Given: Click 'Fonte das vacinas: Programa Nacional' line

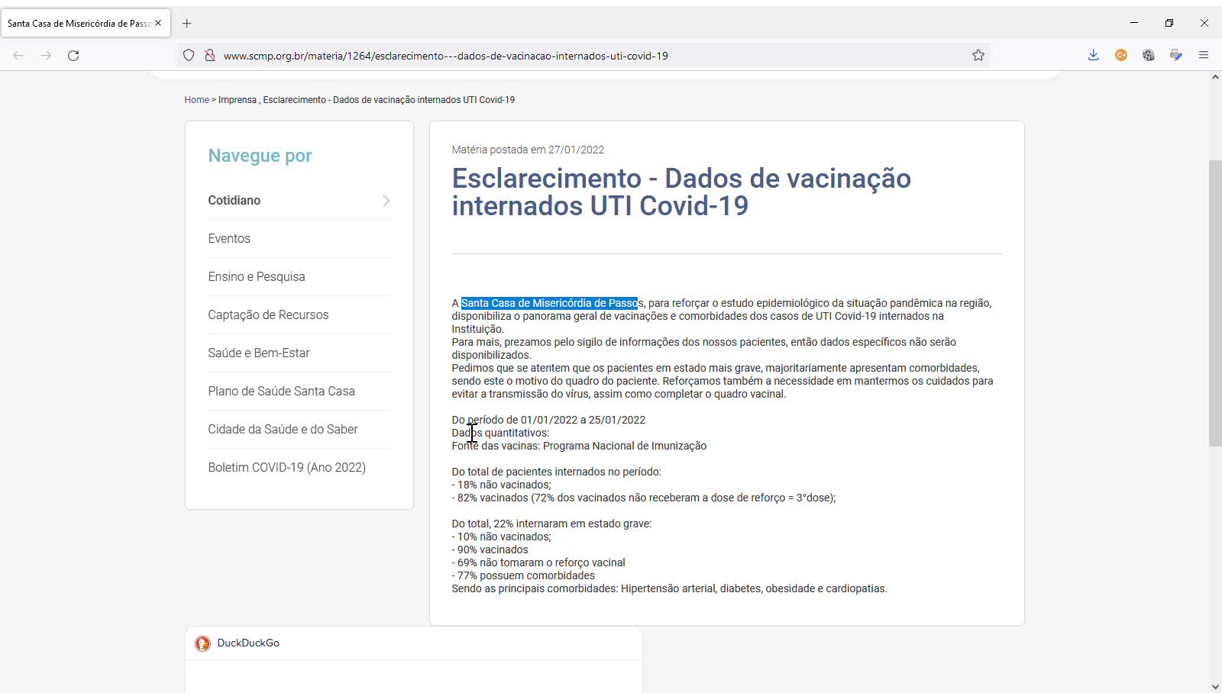Looking at the screenshot, I should point(579,446).
